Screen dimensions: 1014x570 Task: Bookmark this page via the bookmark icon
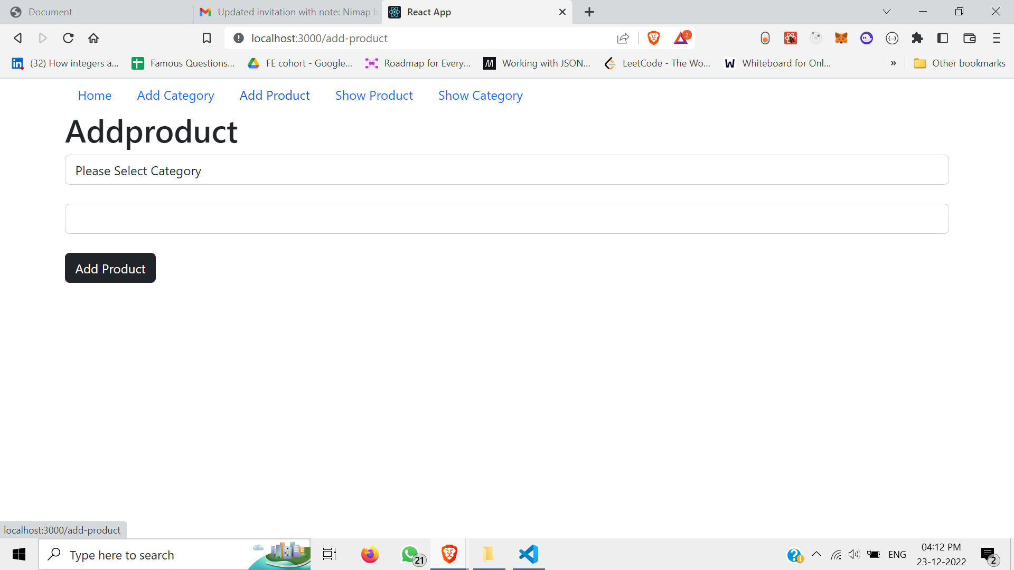(206, 38)
